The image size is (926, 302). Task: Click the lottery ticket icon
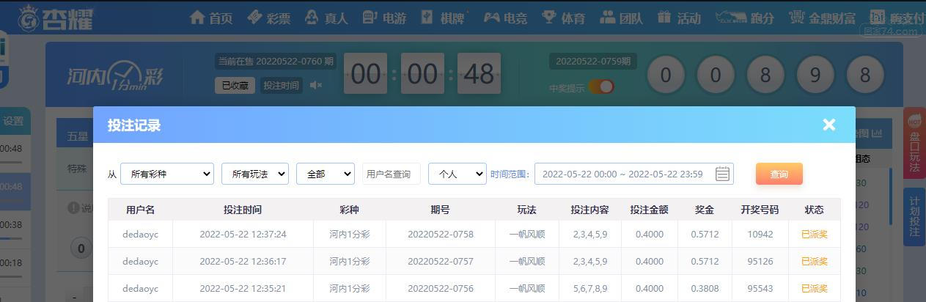click(254, 17)
